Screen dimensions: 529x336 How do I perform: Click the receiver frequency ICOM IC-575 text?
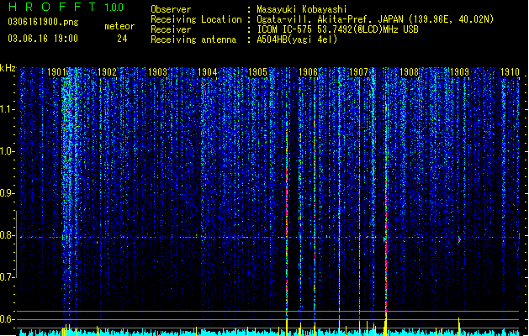pyautogui.click(x=337, y=29)
